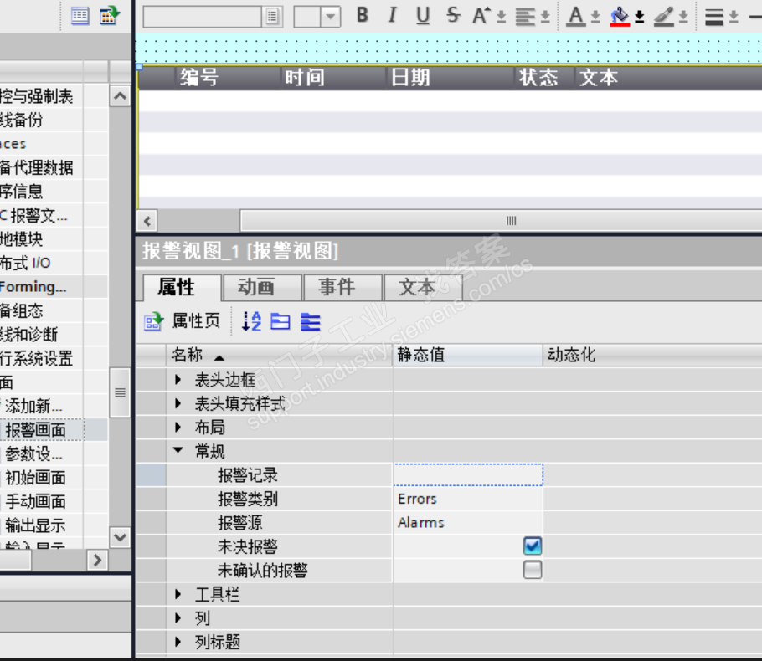Toggle Strikethrough text formatting
Image resolution: width=762 pixels, height=661 pixels.
click(x=453, y=16)
